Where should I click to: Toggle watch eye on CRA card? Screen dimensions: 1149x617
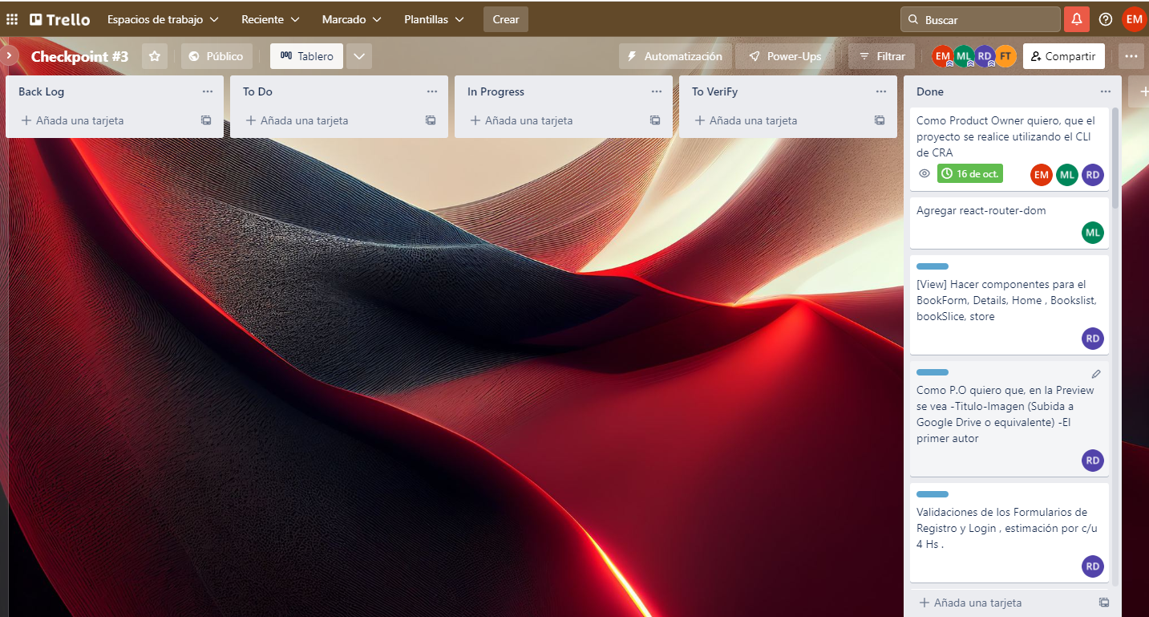pos(924,173)
